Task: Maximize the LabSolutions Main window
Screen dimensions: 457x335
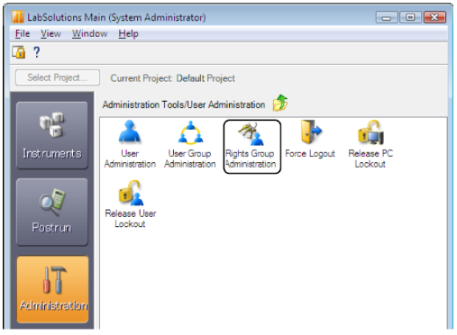Action: tap(410, 17)
